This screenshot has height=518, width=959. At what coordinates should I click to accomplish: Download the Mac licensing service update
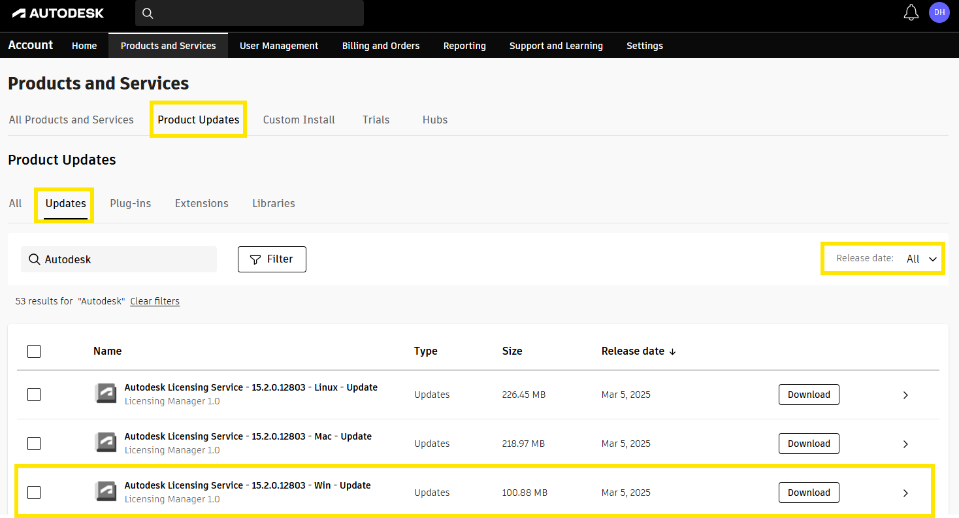809,444
